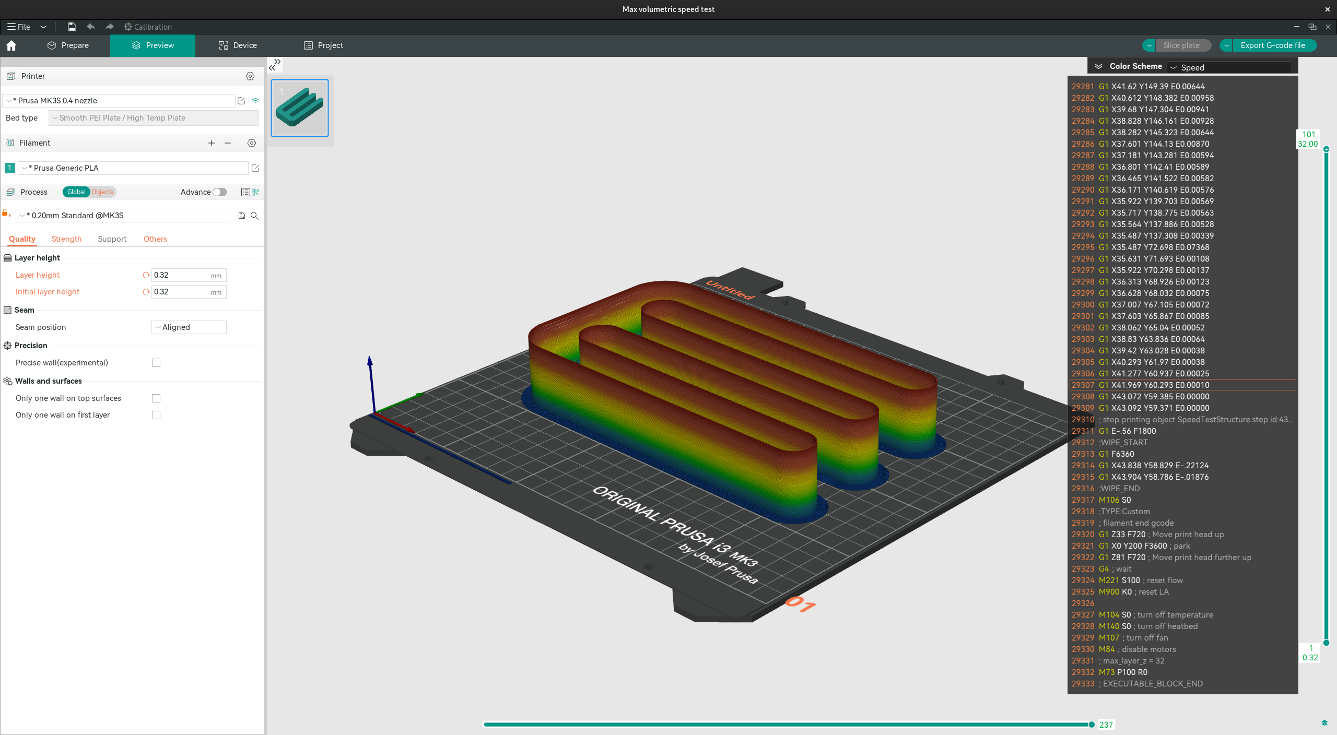1337x735 pixels.
Task: Switch to the Strength tab
Action: point(66,239)
